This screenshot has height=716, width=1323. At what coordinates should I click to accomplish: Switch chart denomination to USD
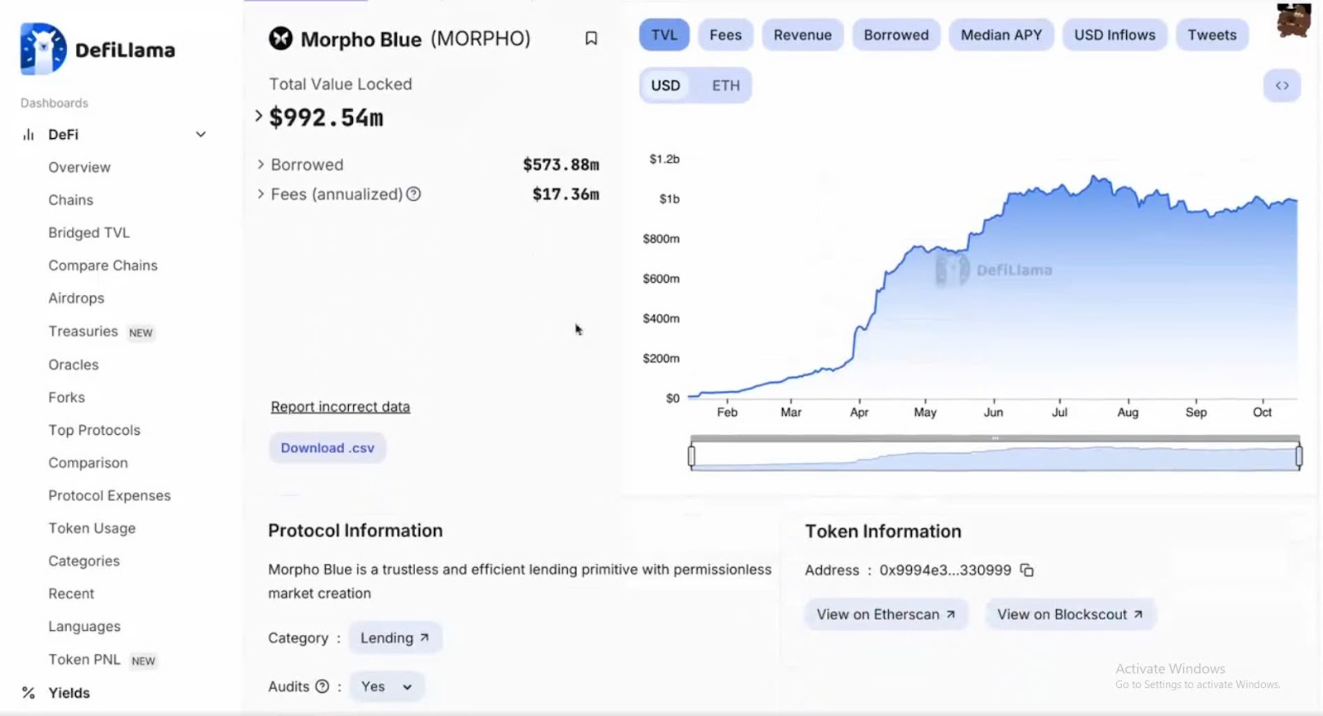click(666, 85)
